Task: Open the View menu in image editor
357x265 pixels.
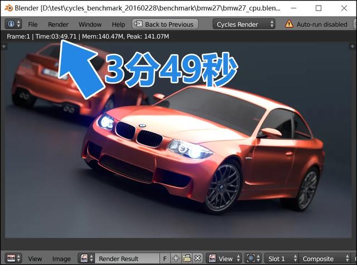Action: [35, 259]
